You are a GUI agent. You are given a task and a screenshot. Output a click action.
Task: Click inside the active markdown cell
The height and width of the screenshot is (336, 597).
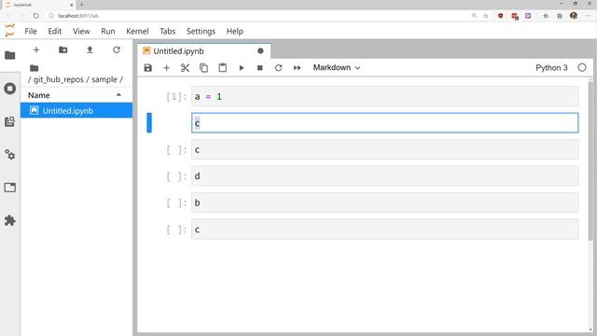(x=385, y=122)
